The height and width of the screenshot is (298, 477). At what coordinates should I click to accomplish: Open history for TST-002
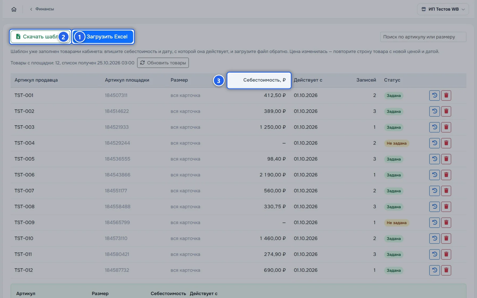[435, 111]
